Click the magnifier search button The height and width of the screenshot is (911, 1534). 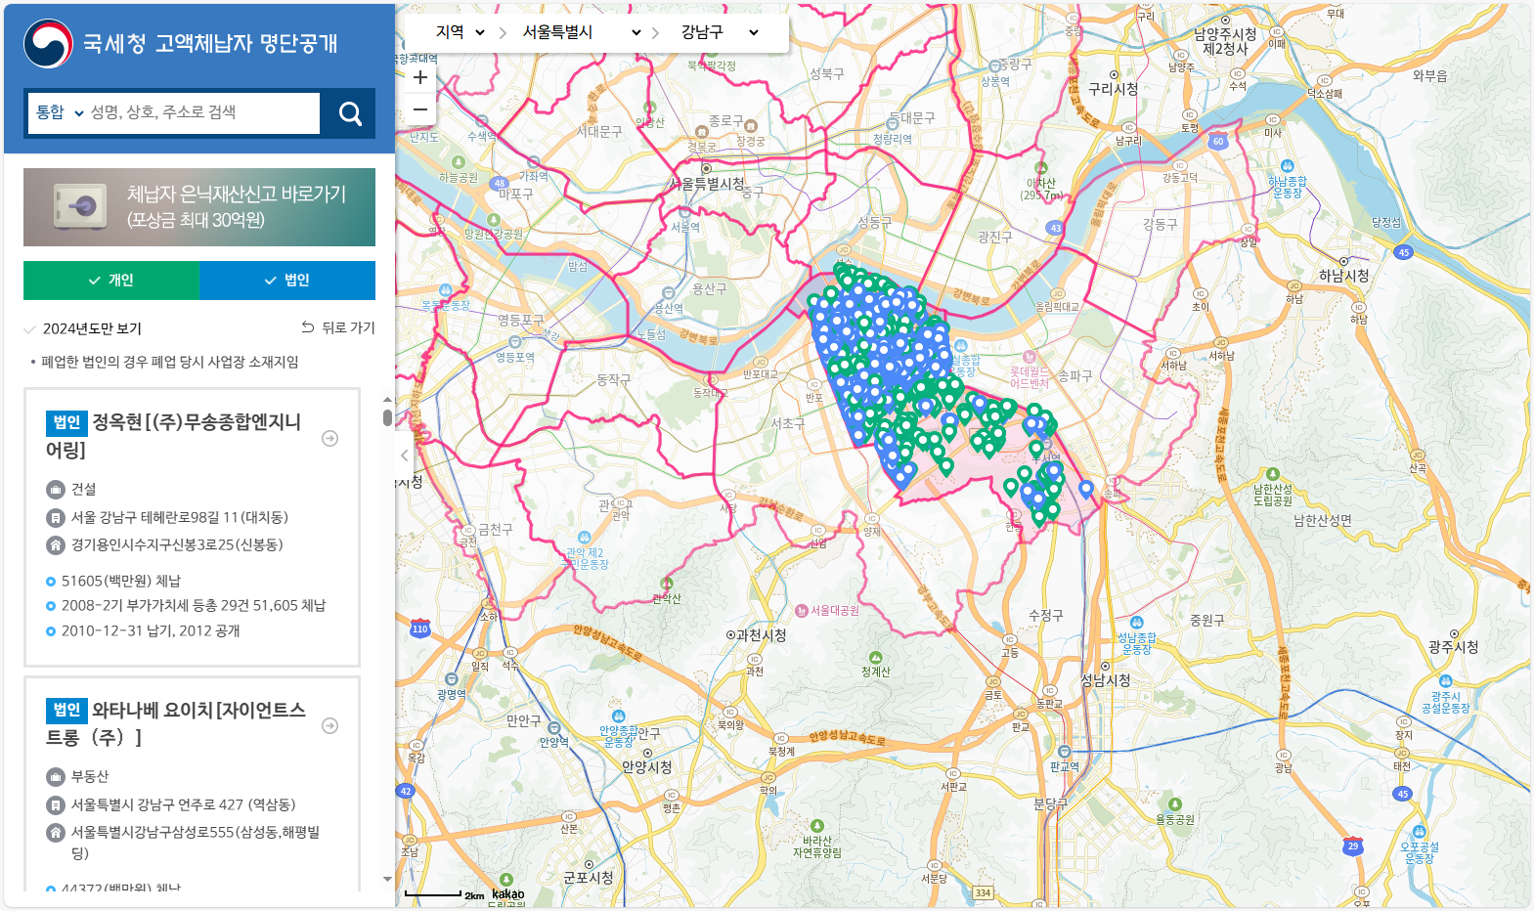350,113
